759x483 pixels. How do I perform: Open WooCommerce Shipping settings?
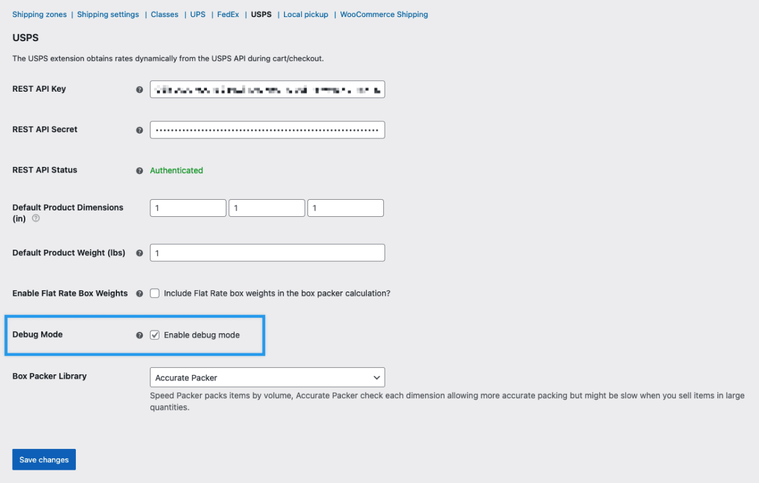(x=384, y=14)
